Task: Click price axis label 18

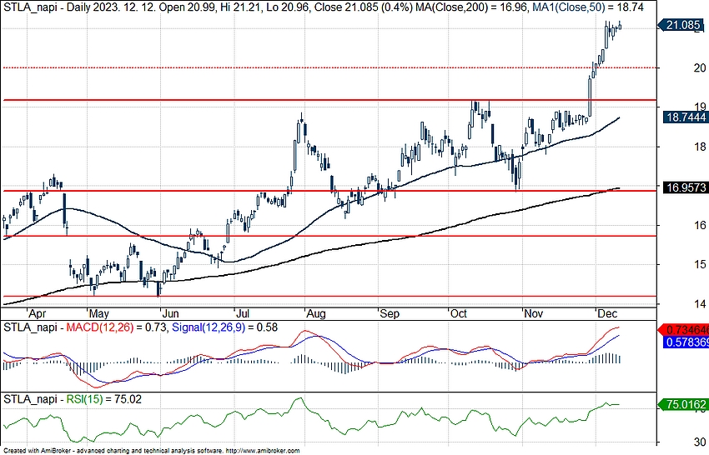Action: [x=700, y=147]
